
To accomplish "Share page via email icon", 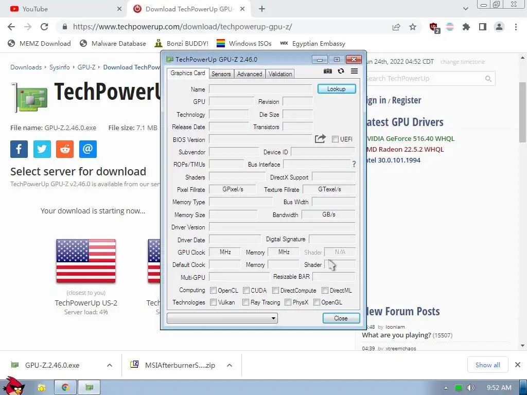I will click(x=87, y=149).
